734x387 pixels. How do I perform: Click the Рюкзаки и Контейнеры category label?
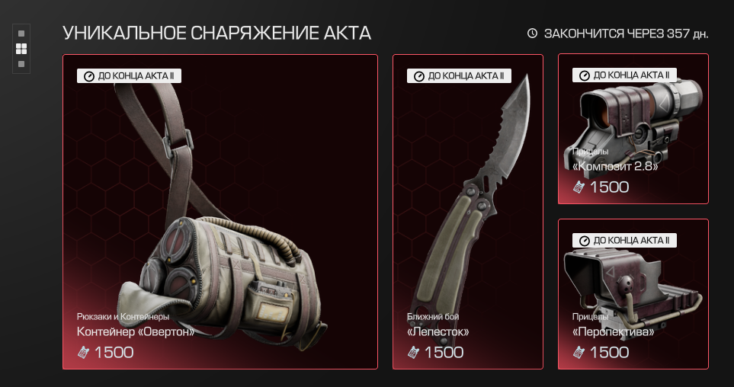[123, 317]
